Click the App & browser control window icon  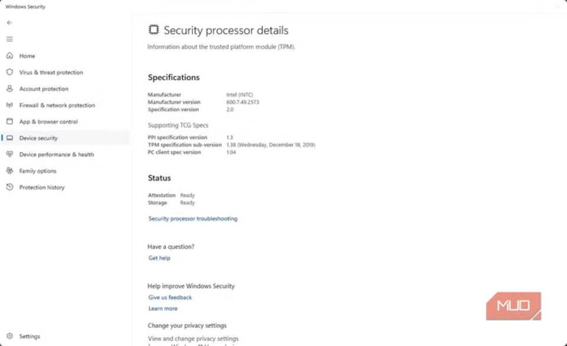point(9,121)
